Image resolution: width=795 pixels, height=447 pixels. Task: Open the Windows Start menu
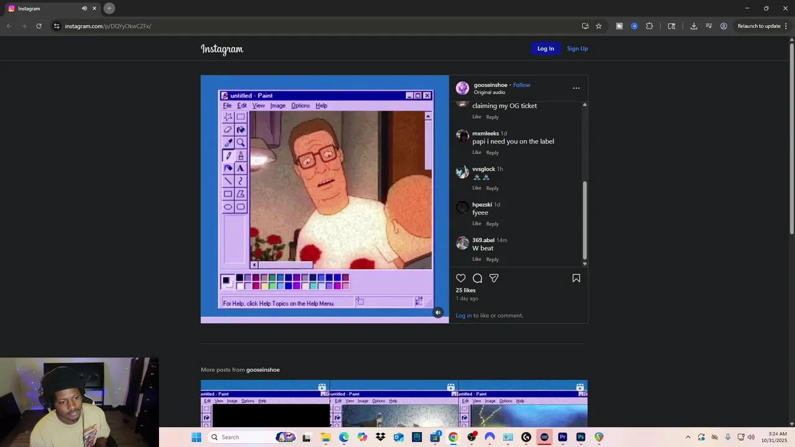tap(196, 437)
